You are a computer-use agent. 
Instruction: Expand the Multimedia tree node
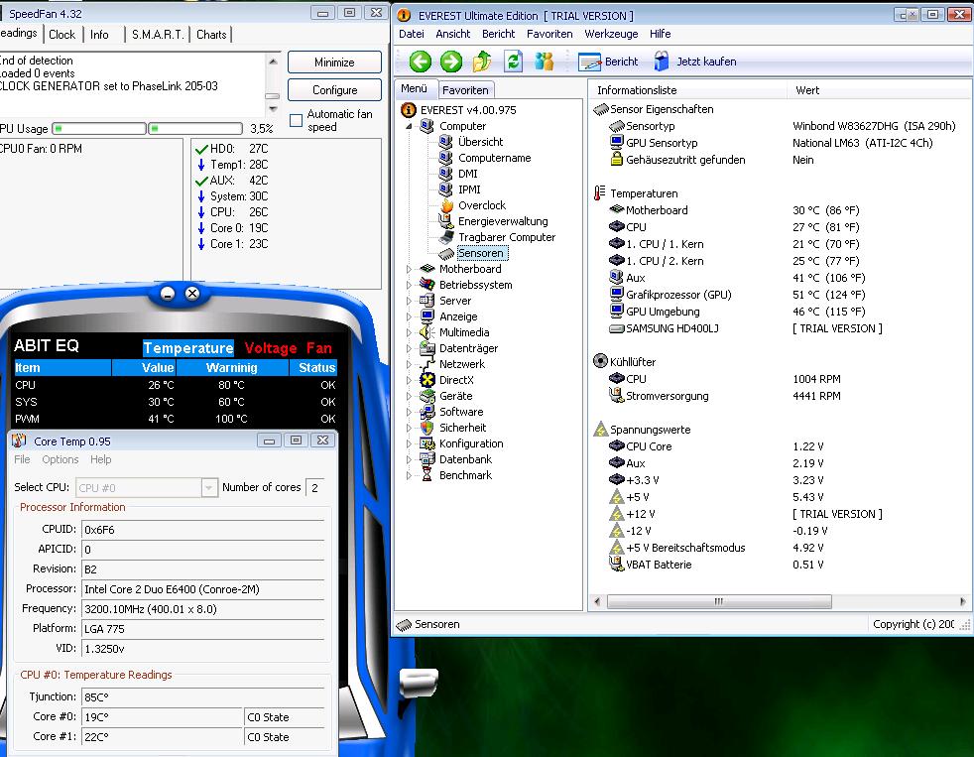[409, 332]
